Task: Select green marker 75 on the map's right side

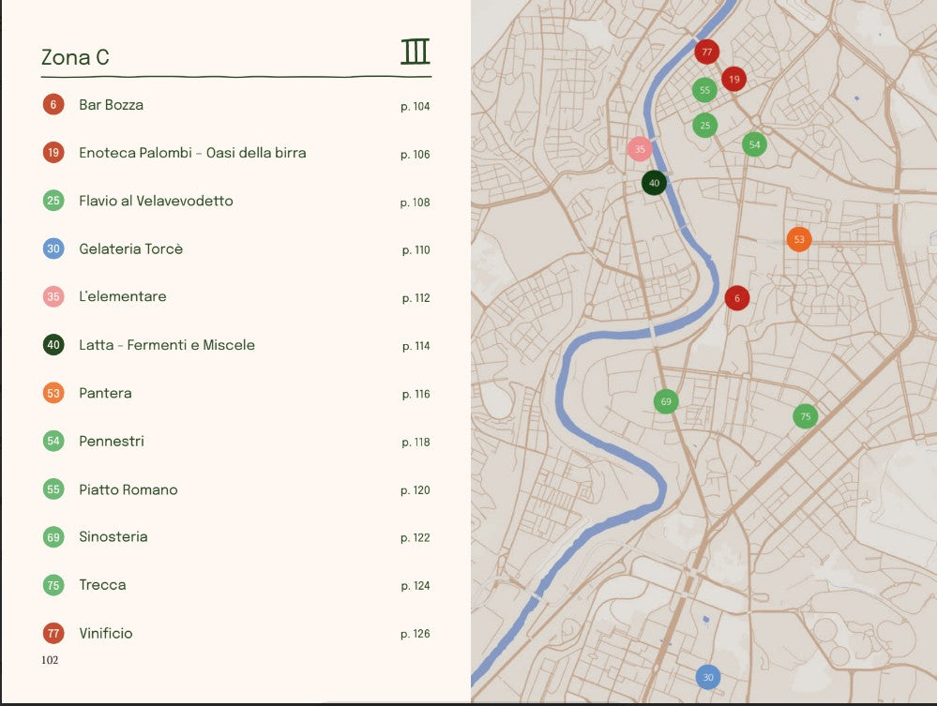Action: pos(805,415)
